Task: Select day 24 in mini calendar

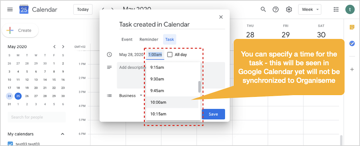Action: pos(10,96)
